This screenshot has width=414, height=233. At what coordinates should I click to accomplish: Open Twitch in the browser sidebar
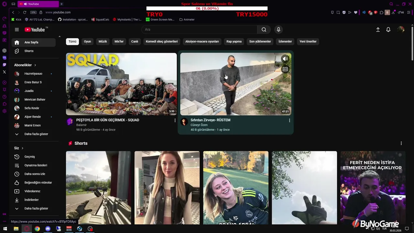point(4,65)
